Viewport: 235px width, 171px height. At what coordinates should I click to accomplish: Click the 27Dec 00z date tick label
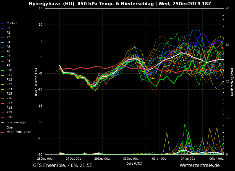click(x=73, y=159)
